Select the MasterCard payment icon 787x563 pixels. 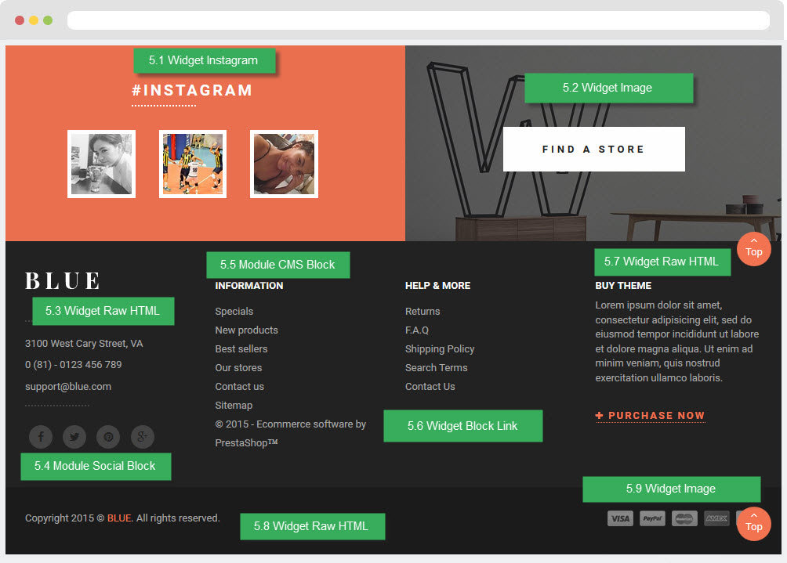684,518
